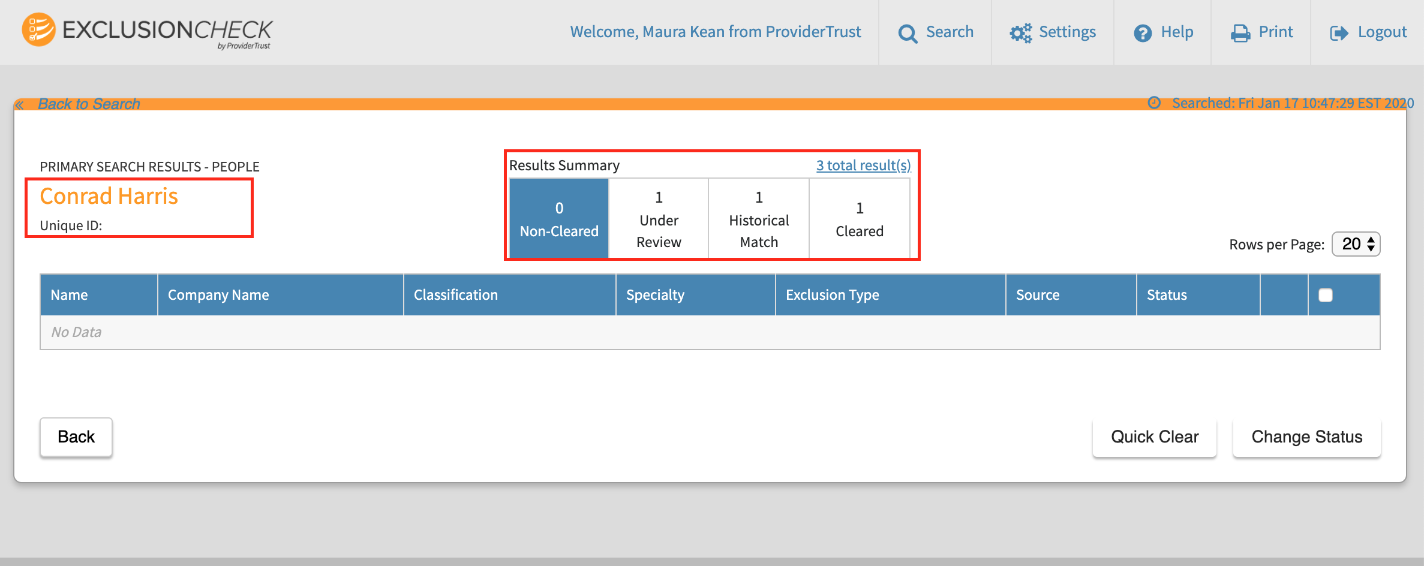View the Cleared results tab

[859, 219]
